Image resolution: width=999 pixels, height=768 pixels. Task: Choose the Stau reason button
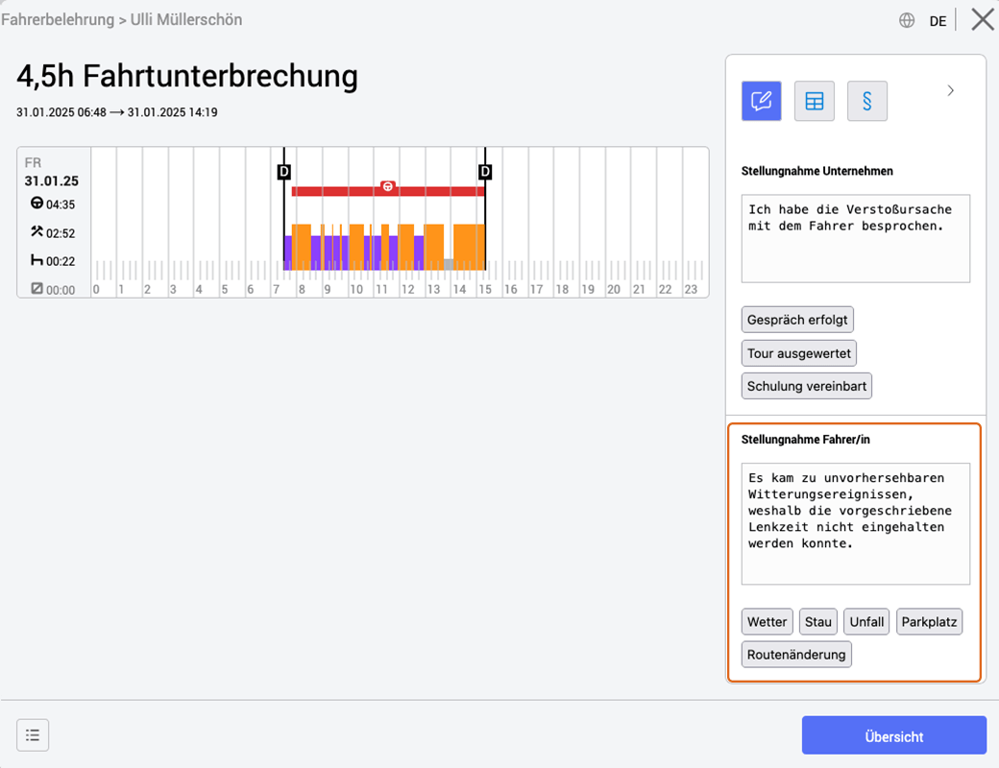(818, 621)
